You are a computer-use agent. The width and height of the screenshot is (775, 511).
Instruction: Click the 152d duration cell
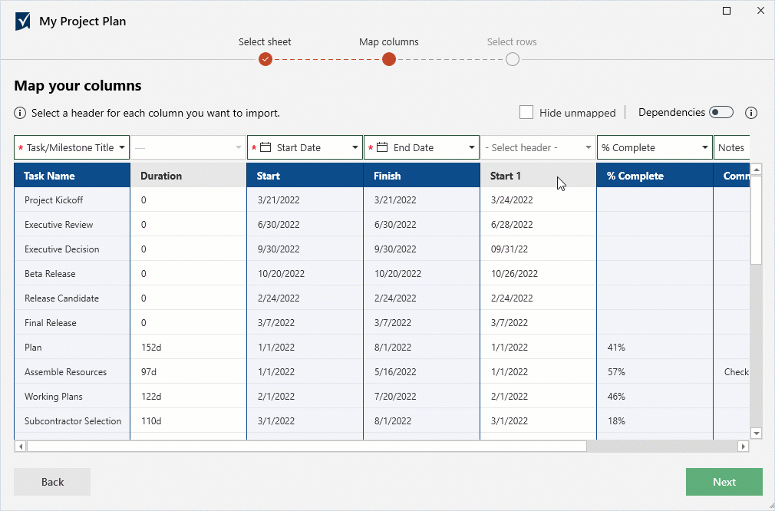(188, 348)
